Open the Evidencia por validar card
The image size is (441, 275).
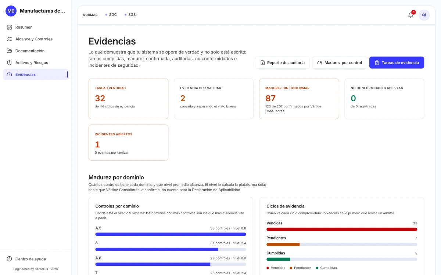214,99
